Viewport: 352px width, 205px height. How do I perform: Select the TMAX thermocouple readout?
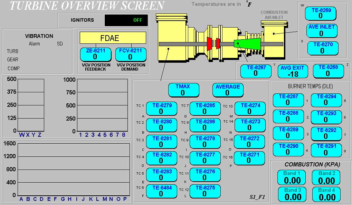[183, 90]
